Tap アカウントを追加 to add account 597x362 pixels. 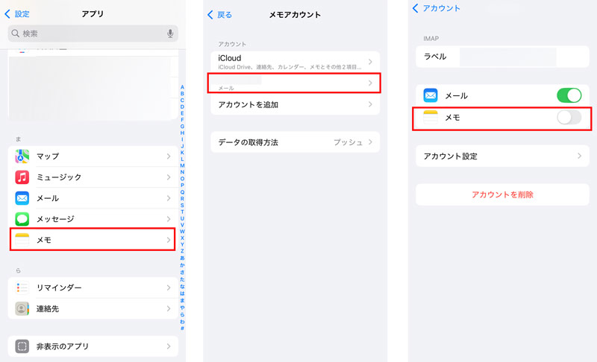pos(295,105)
